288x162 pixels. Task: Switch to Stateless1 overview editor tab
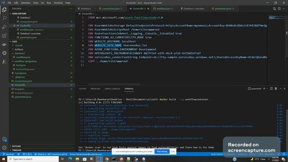(x=193, y=9)
